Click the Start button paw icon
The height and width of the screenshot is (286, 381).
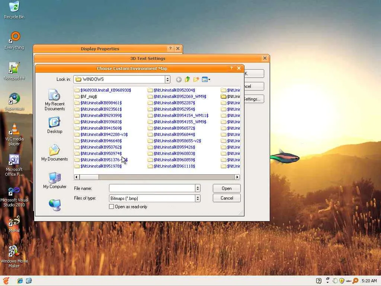click(x=6, y=280)
